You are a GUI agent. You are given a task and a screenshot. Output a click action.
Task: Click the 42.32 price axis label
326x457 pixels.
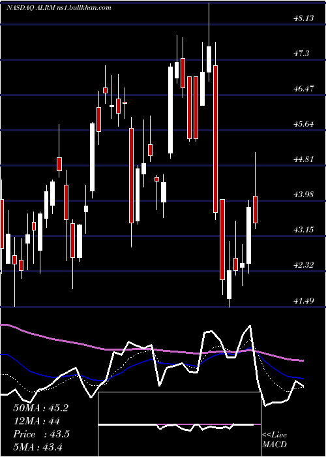click(303, 265)
